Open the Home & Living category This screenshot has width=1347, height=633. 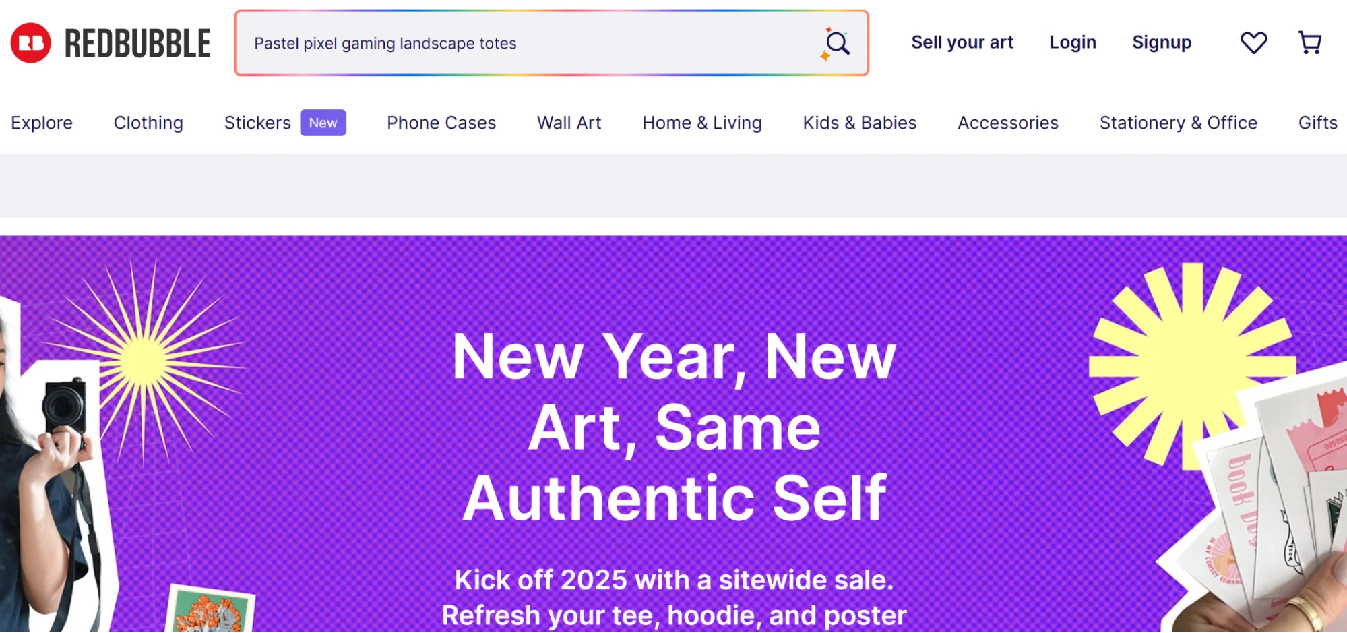pos(701,123)
